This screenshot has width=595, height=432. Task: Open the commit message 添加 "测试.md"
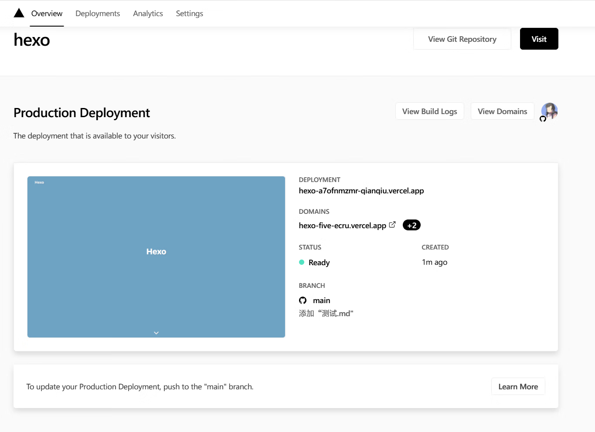(326, 314)
